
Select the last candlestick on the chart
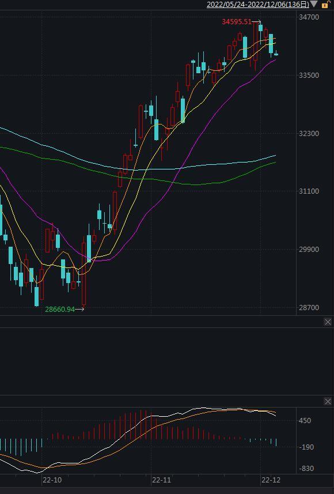[x=276, y=54]
